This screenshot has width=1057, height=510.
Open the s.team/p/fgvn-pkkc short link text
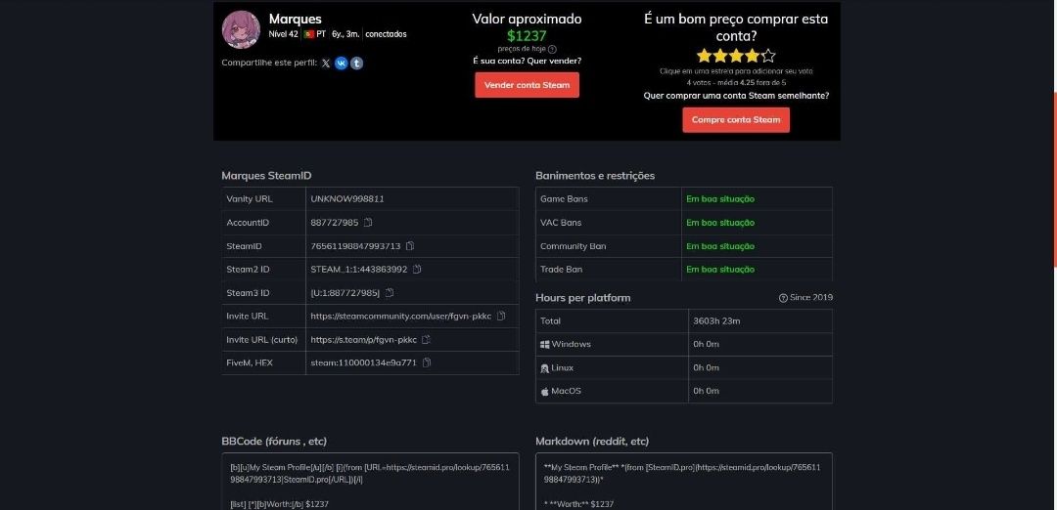point(363,340)
